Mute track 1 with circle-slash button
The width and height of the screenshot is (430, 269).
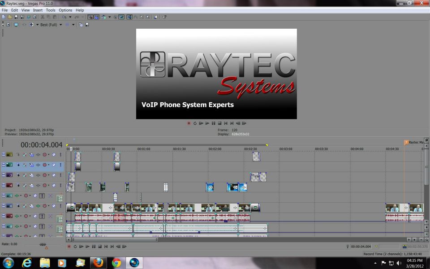54,155
